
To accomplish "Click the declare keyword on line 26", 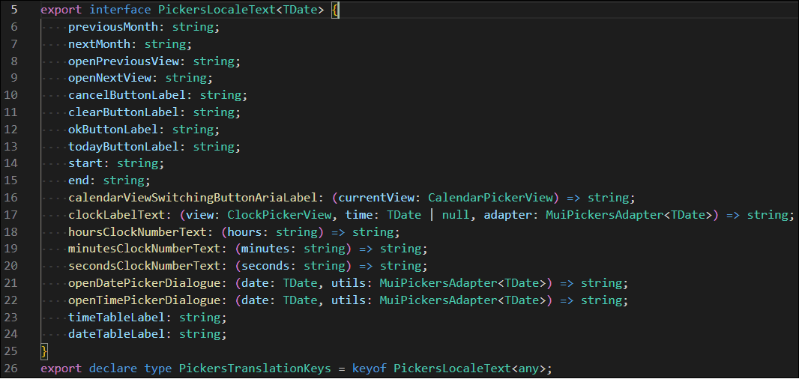I will [113, 368].
